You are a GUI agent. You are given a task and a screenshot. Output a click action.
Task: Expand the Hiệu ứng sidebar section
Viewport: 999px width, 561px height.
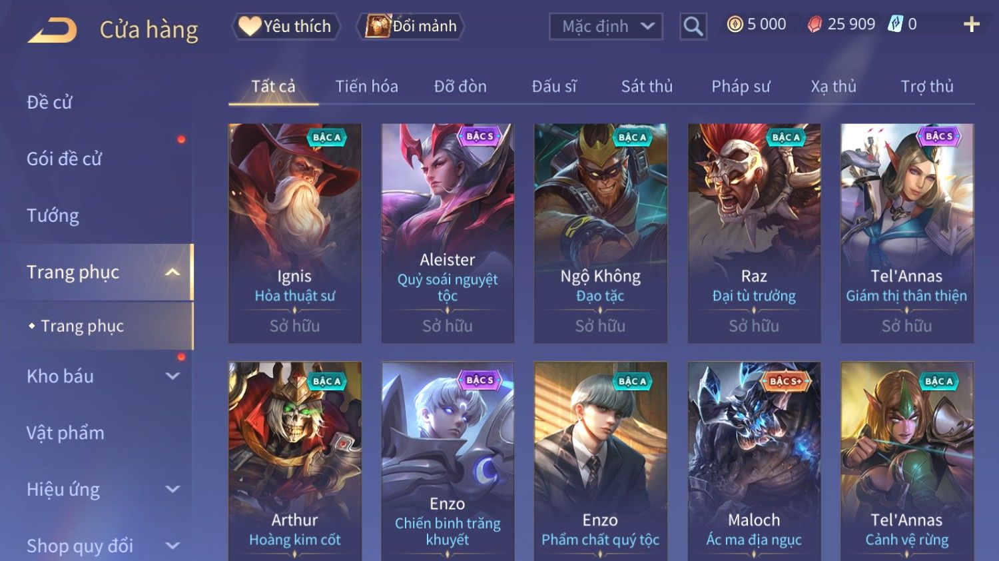point(172,490)
